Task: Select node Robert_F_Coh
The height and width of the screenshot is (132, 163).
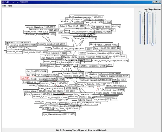Action: tap(40, 96)
